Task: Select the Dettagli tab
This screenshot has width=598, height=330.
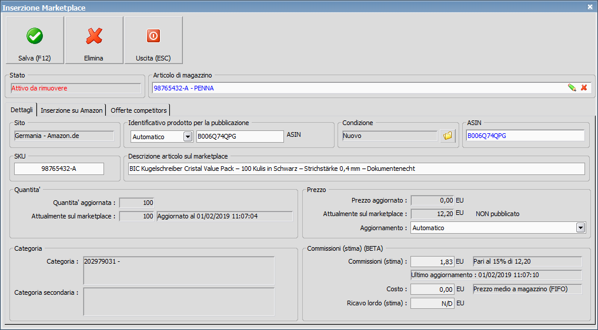Action: 22,110
